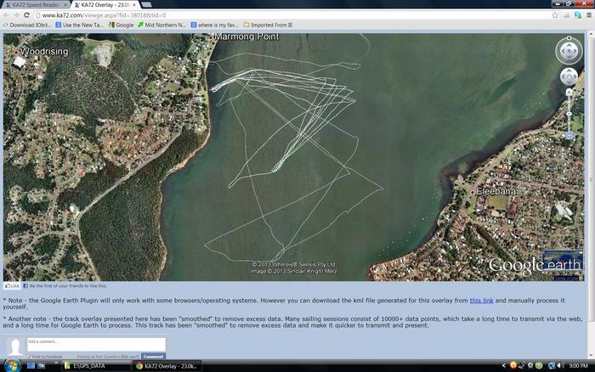
Task: Click the Comment button
Action: click(153, 356)
